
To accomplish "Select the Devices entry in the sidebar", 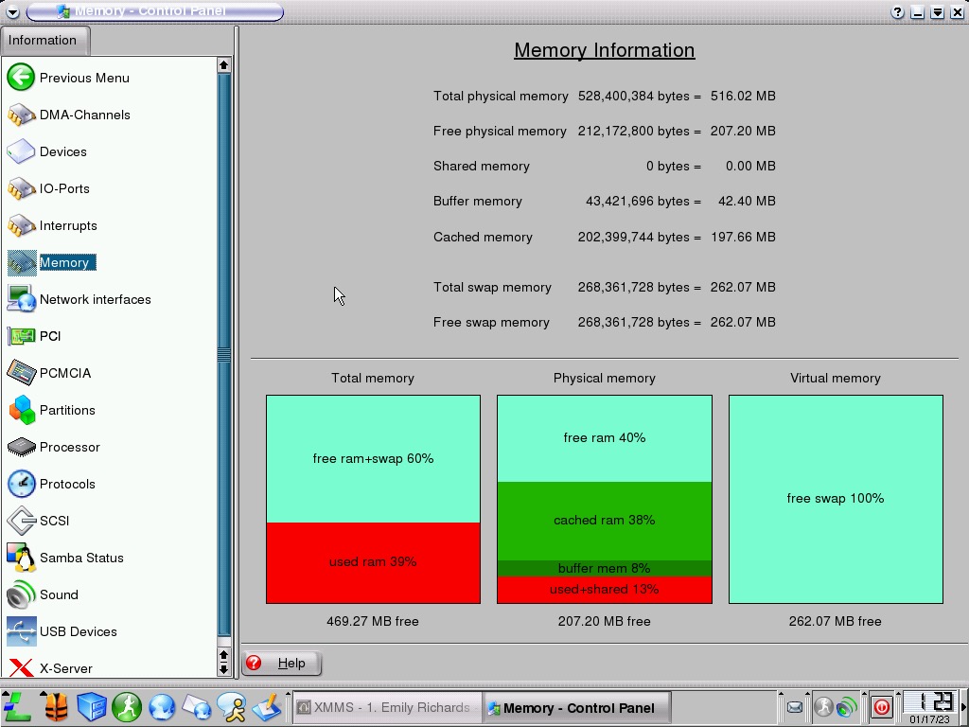I will [62, 151].
